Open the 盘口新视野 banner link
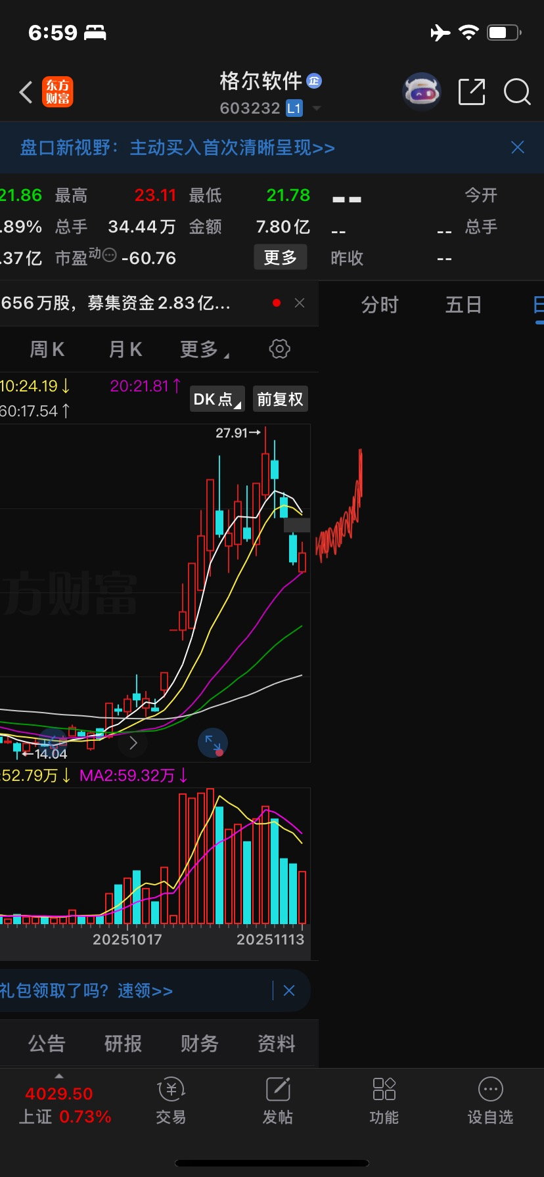 click(177, 148)
